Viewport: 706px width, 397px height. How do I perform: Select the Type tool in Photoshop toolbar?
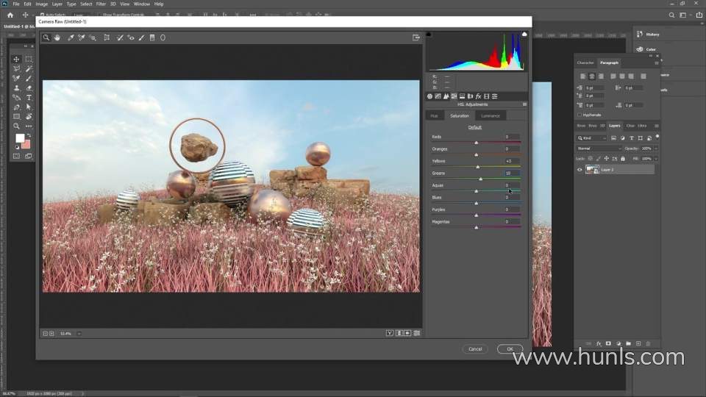pyautogui.click(x=29, y=97)
